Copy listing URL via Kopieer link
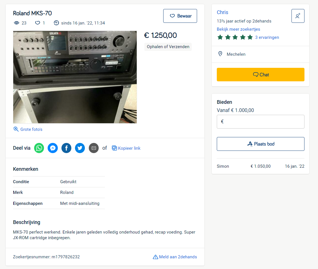Viewport: 318px width, 269px height. [126, 148]
